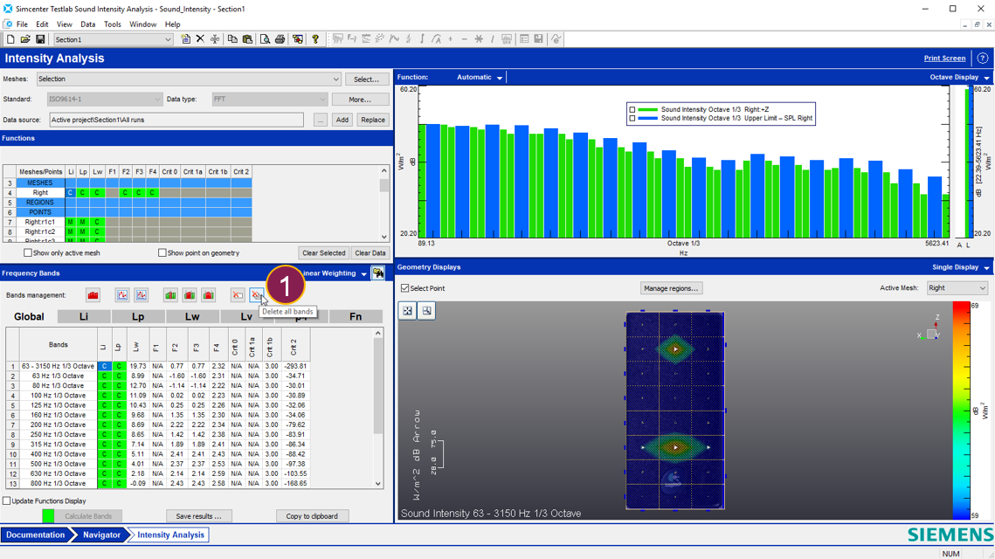
Task: Click the rainbow color scale bar
Action: point(960,411)
